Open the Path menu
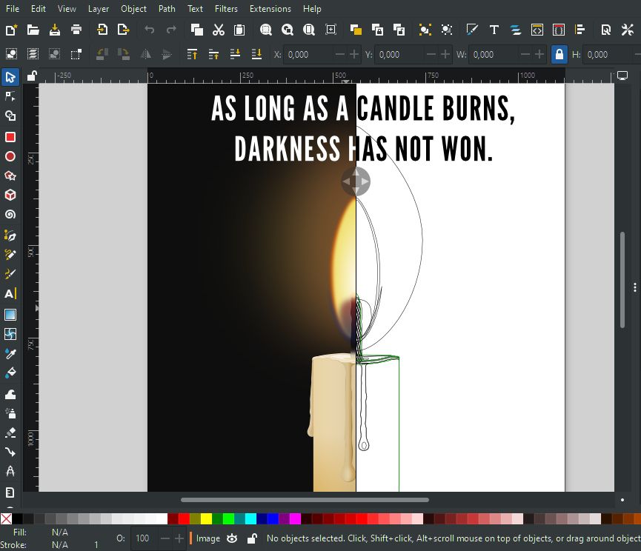641x551 pixels. pyautogui.click(x=167, y=9)
